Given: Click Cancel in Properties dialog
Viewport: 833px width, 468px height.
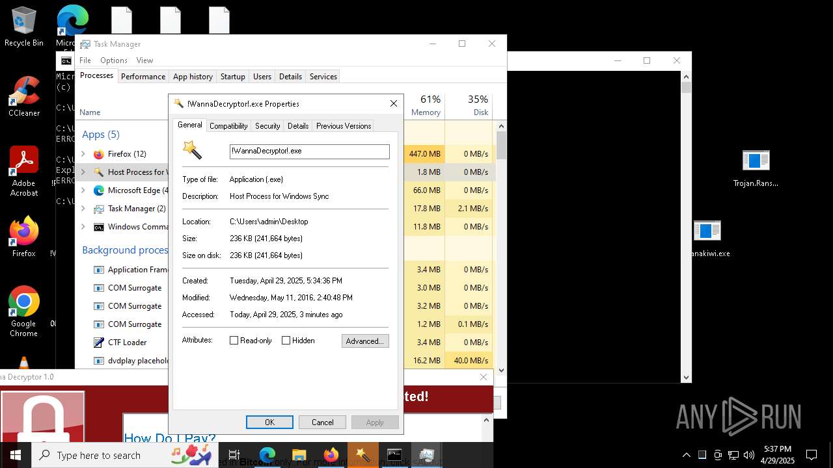Looking at the screenshot, I should pyautogui.click(x=322, y=422).
